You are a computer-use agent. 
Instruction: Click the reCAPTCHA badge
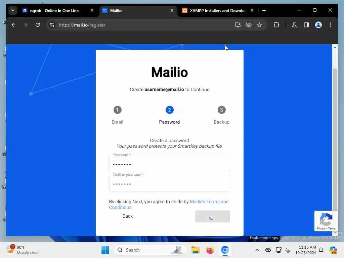pyautogui.click(x=326, y=221)
